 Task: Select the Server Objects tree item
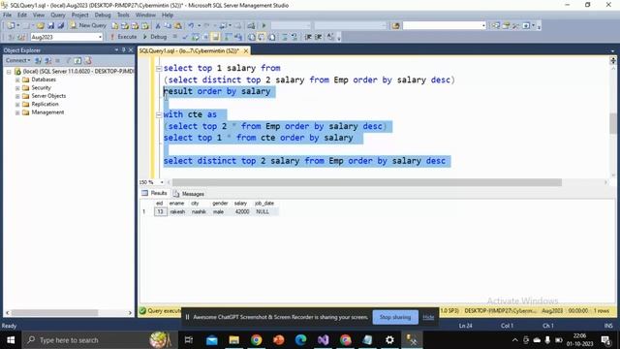point(48,96)
